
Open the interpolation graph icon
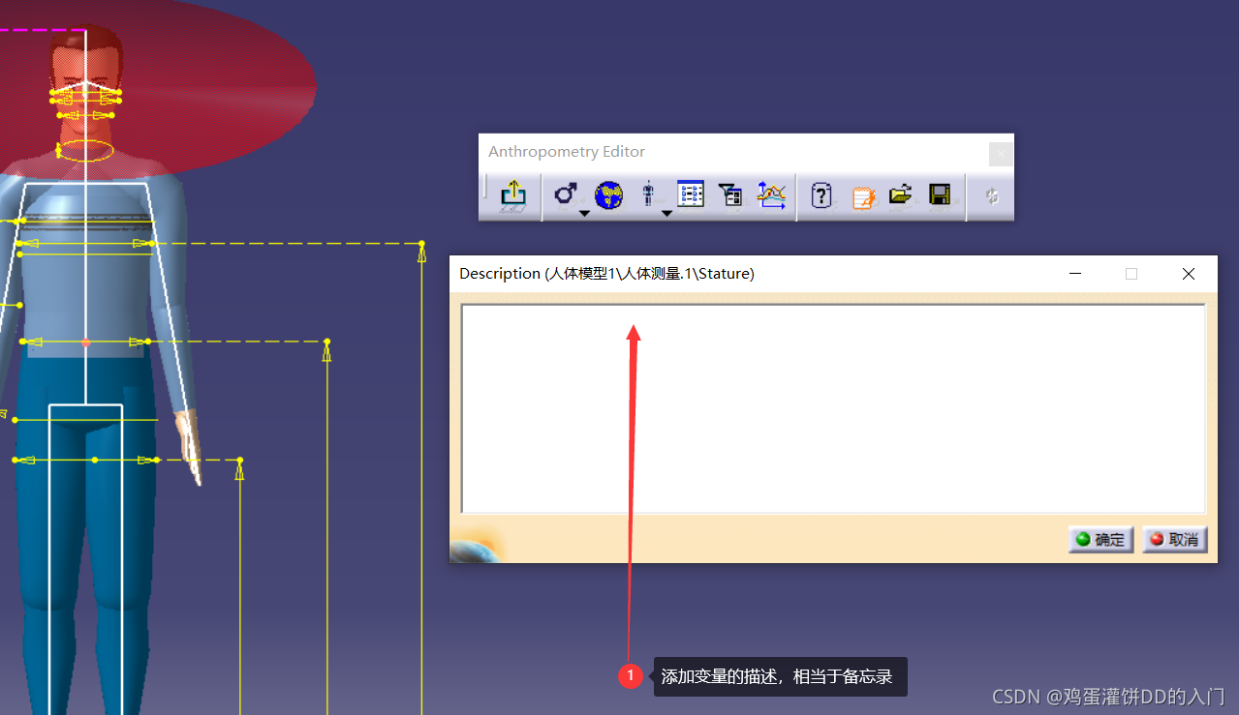(x=771, y=195)
